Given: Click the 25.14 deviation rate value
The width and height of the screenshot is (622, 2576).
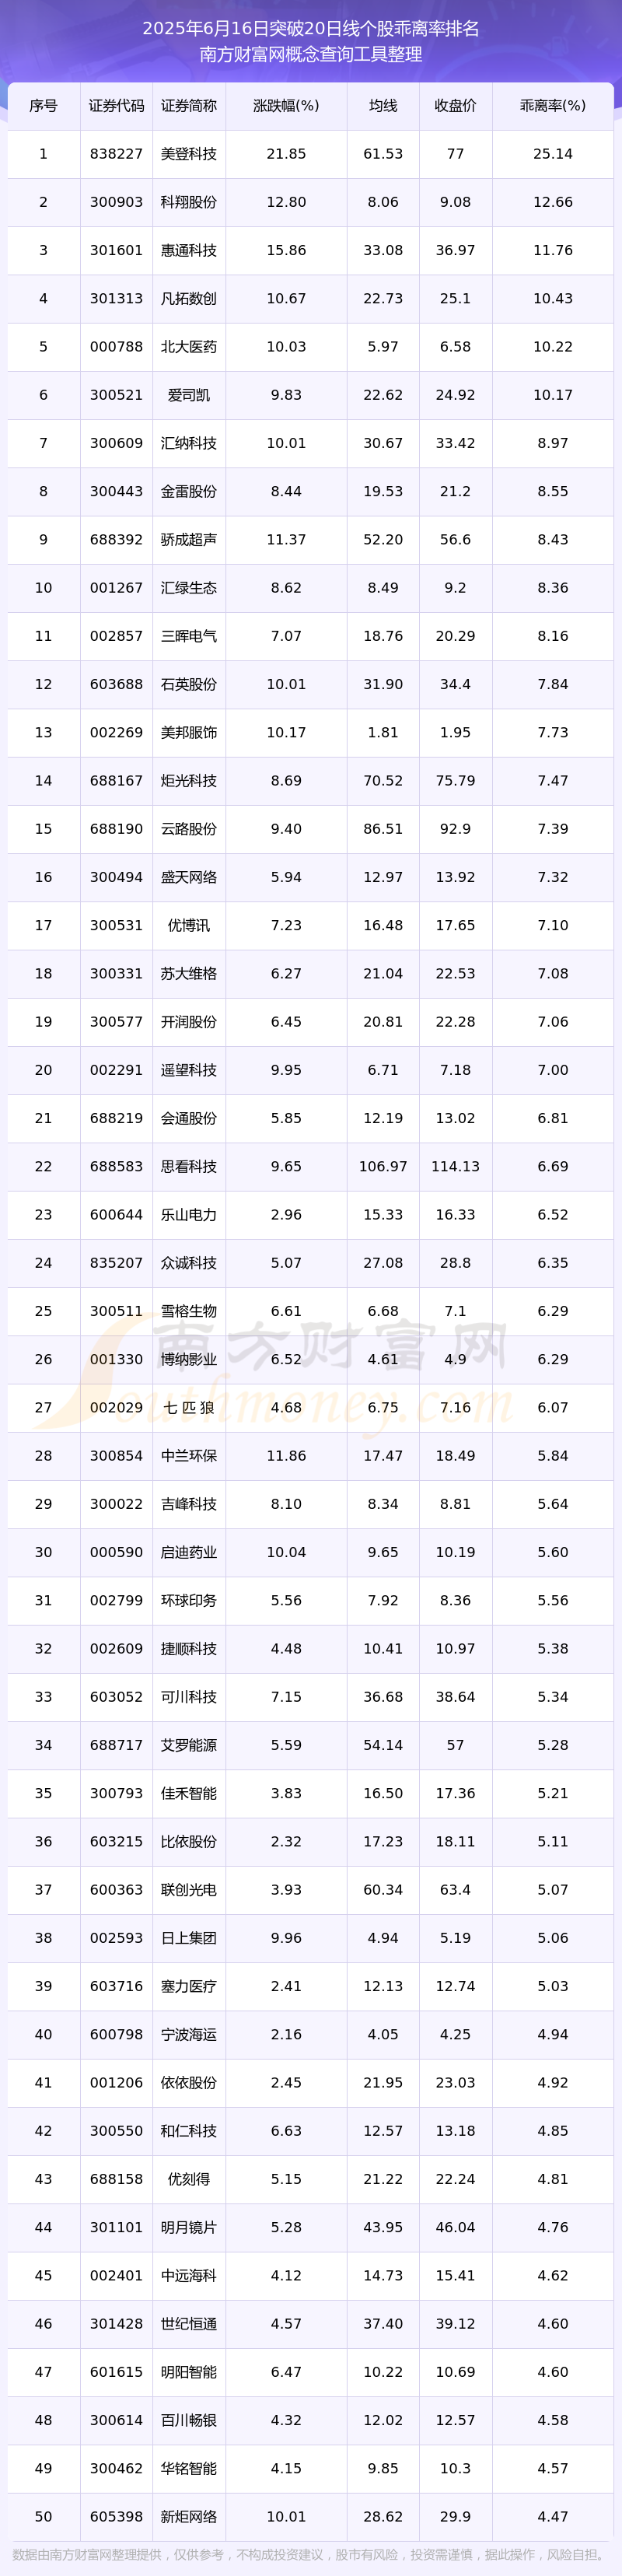Looking at the screenshot, I should pyautogui.click(x=553, y=154).
